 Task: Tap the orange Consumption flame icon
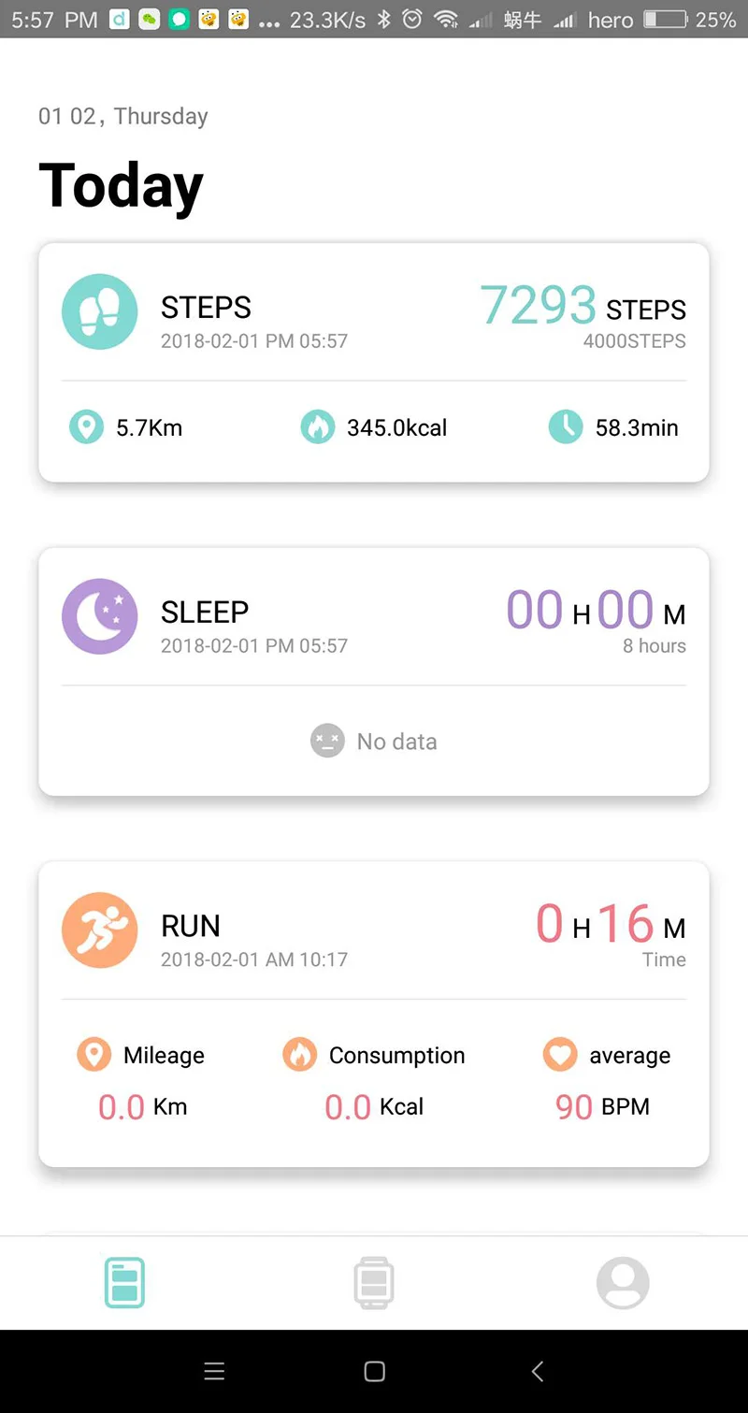click(x=299, y=1055)
